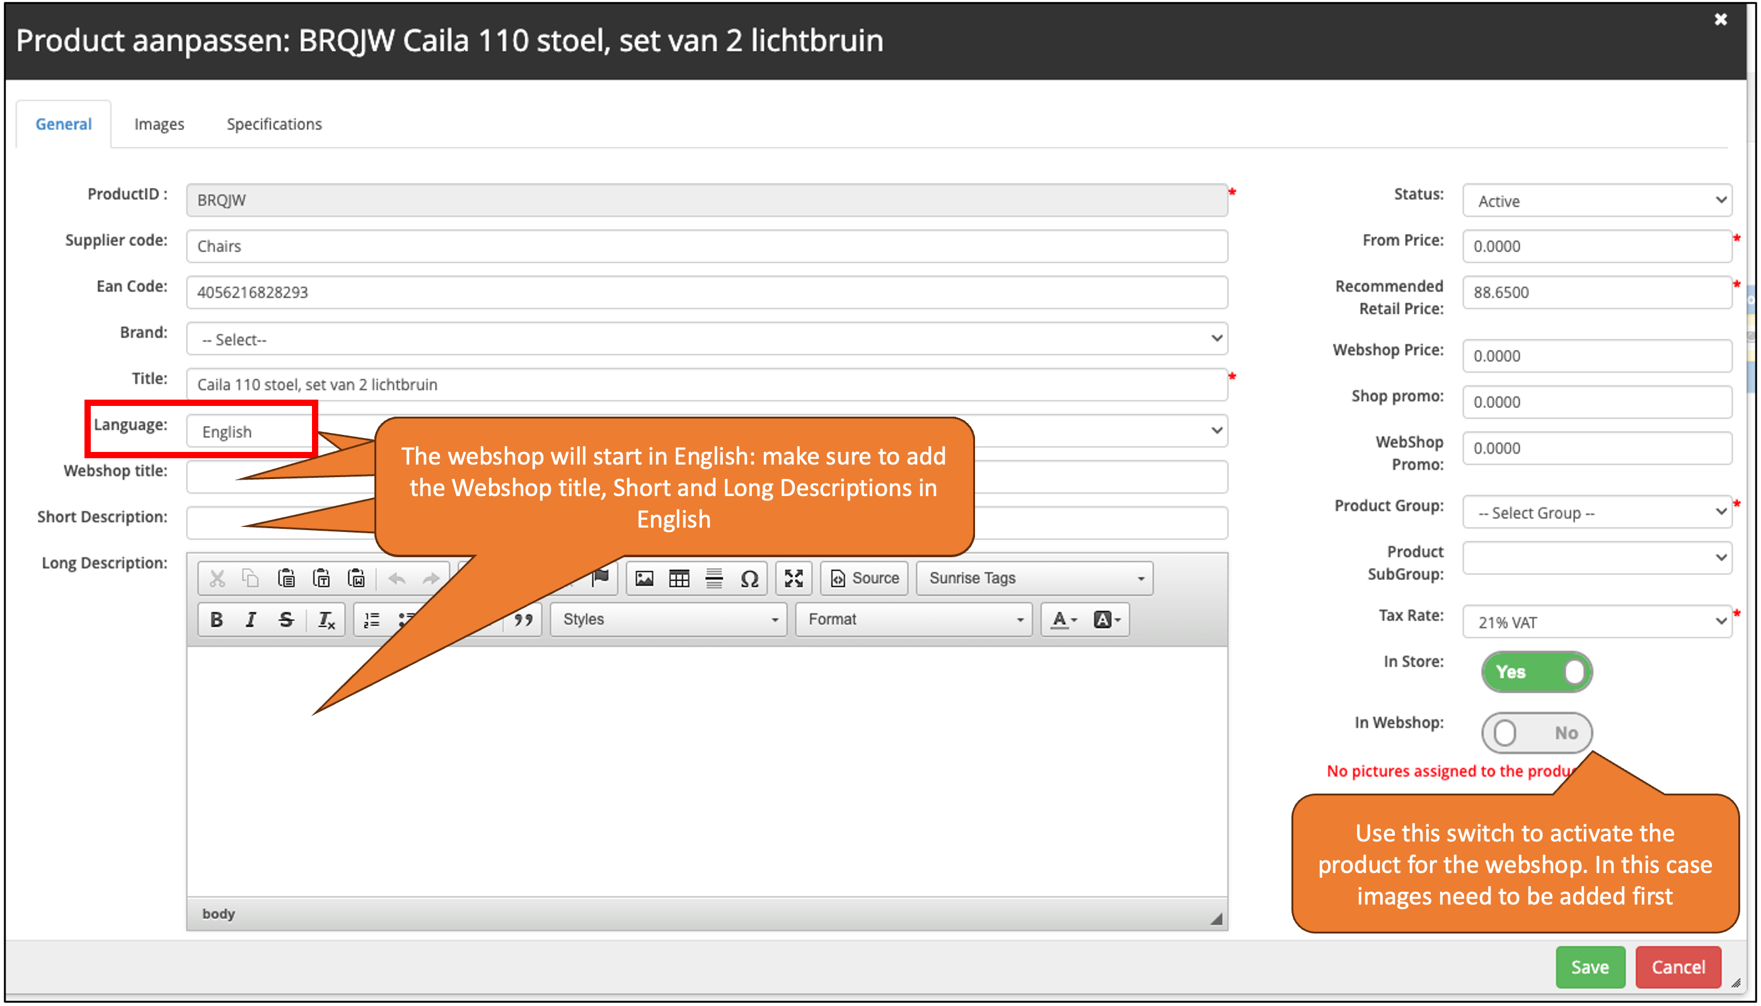1761x1006 pixels.
Task: Click paste as plain text icon
Action: tap(321, 578)
